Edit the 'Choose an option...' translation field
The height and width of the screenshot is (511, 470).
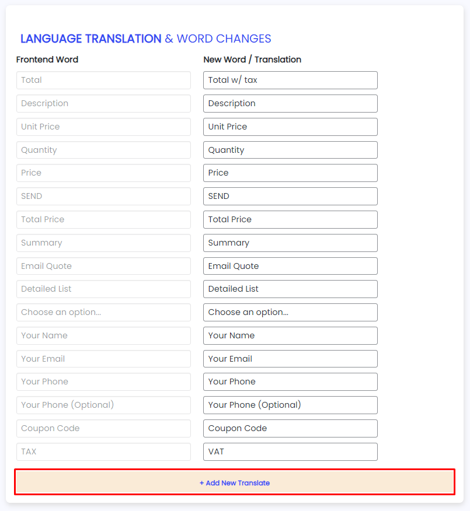[x=290, y=312]
